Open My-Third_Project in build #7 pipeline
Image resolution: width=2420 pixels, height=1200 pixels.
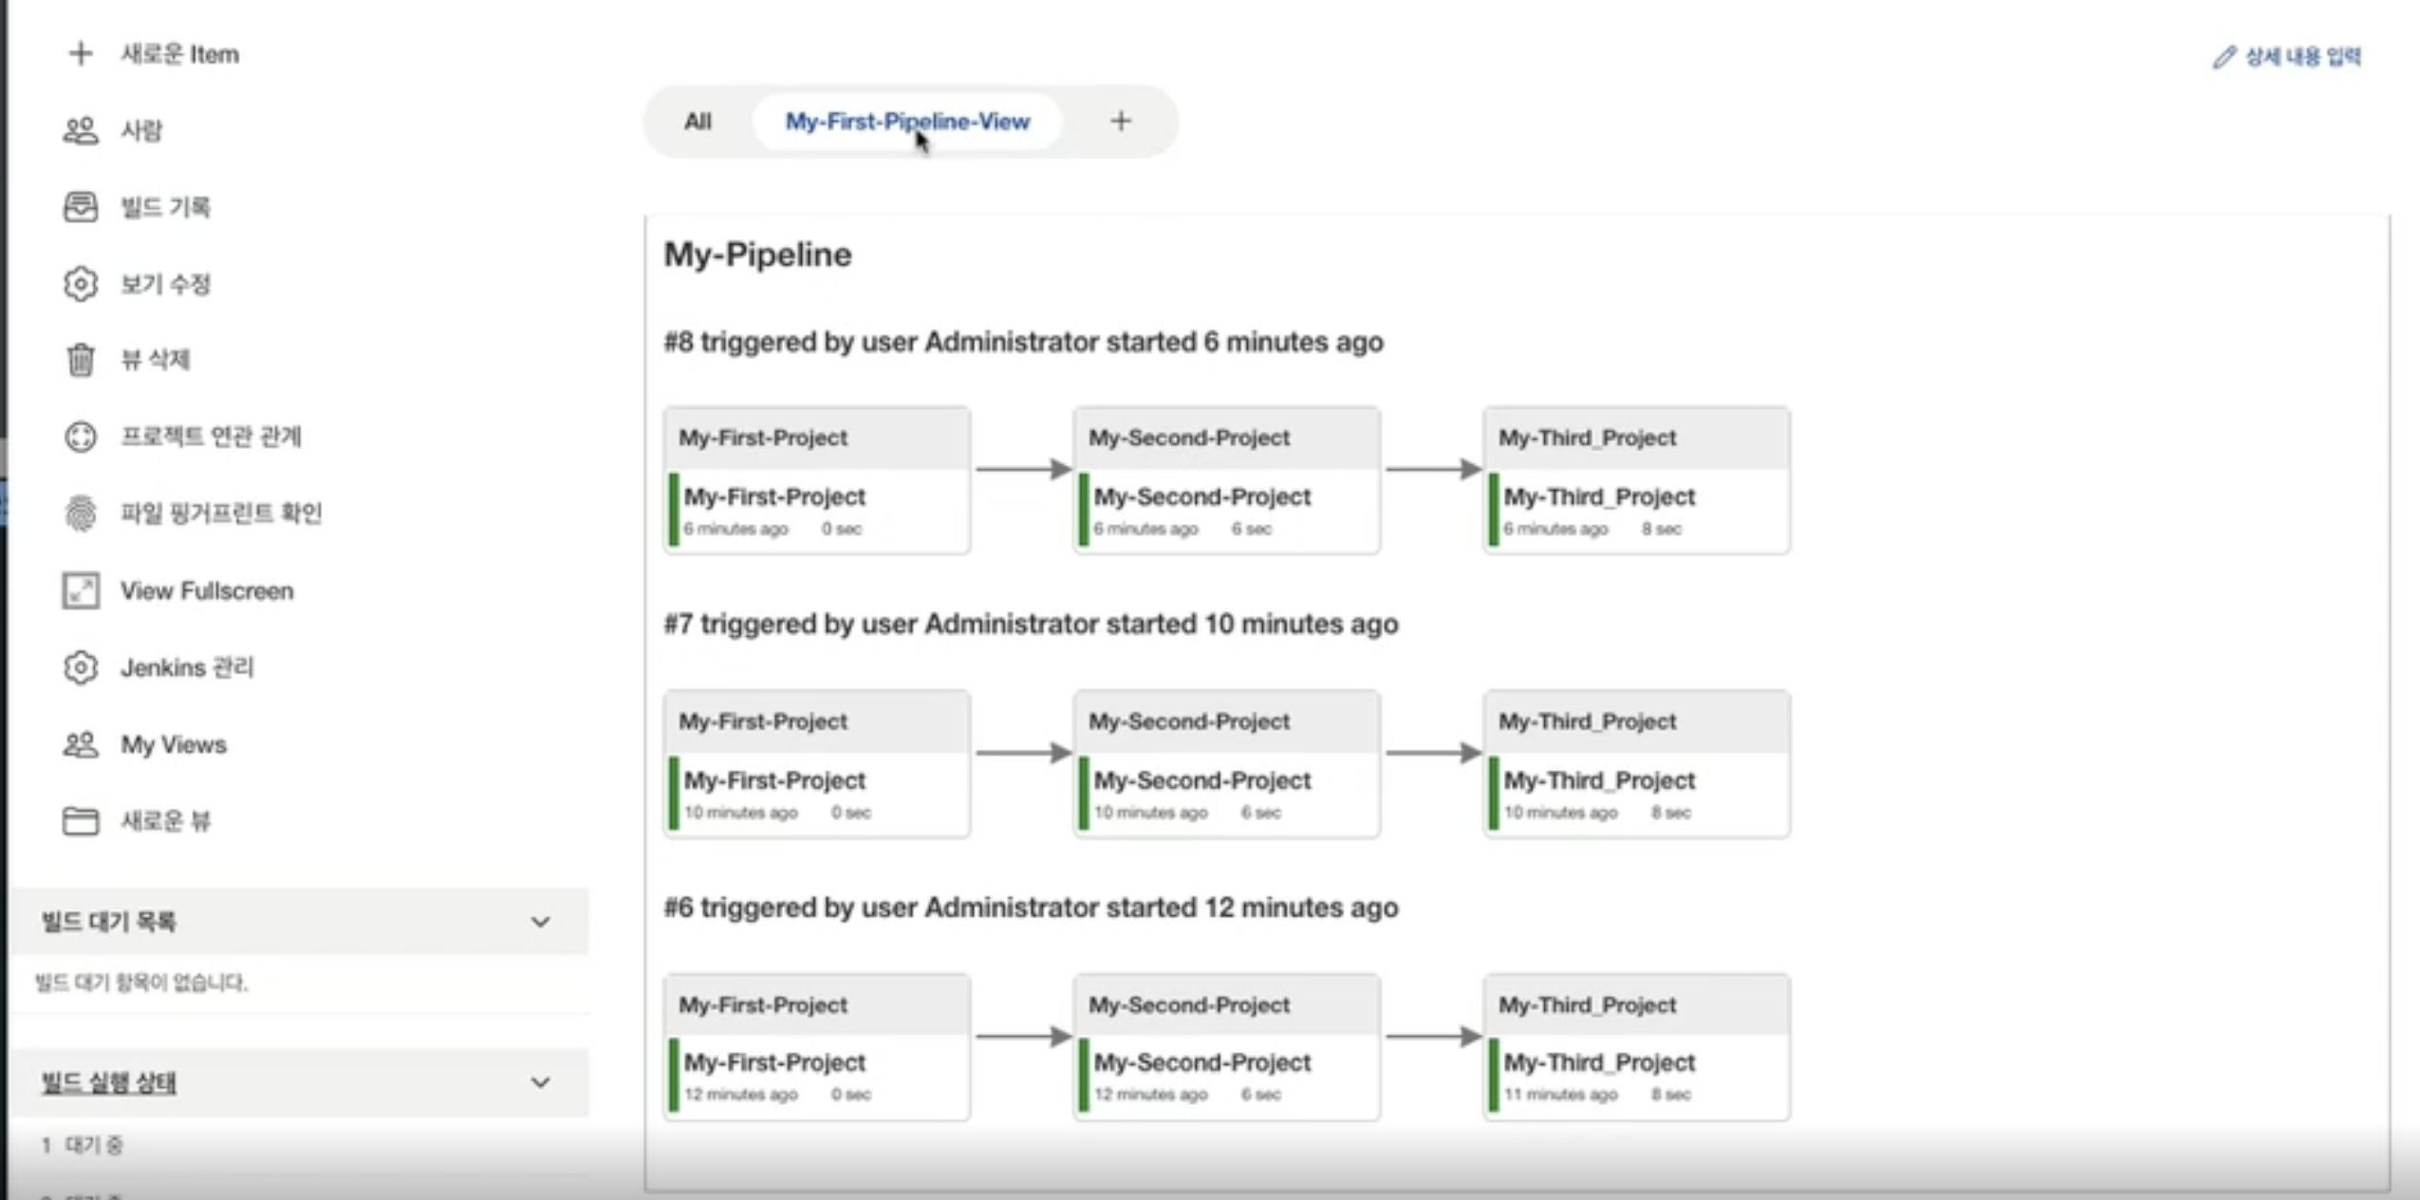click(x=1599, y=780)
